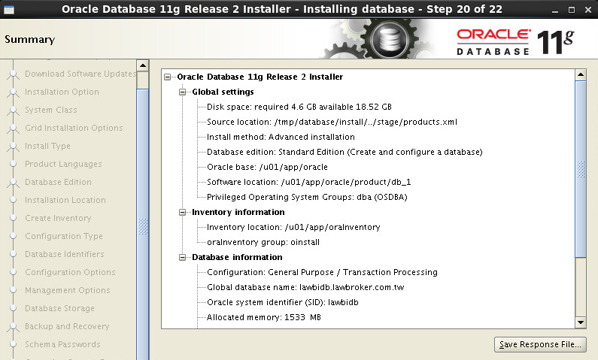Select Database Identifiers step
598x360 pixels.
click(64, 254)
